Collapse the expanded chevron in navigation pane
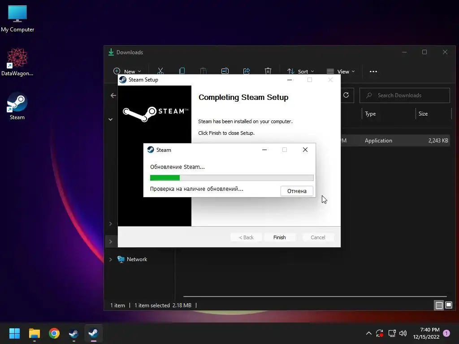The image size is (459, 344). pos(111,119)
